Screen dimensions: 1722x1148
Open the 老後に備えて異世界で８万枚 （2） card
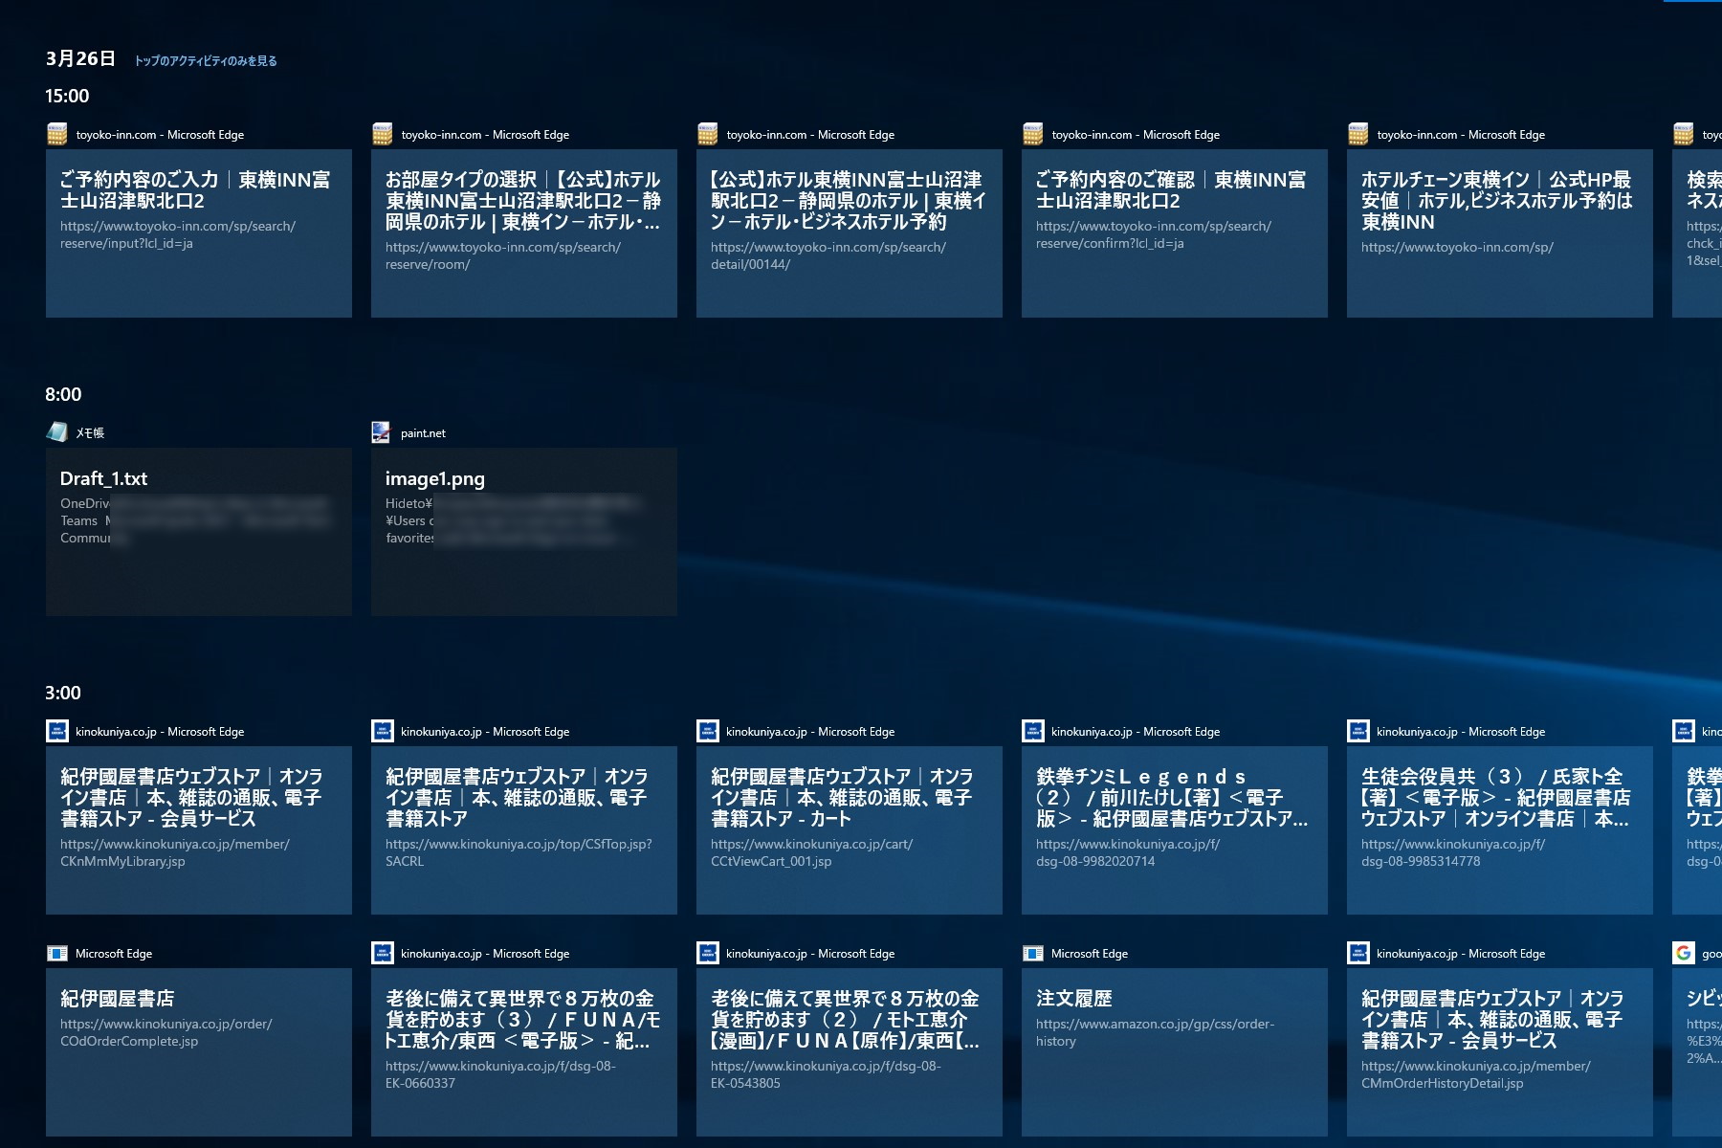(850, 1052)
